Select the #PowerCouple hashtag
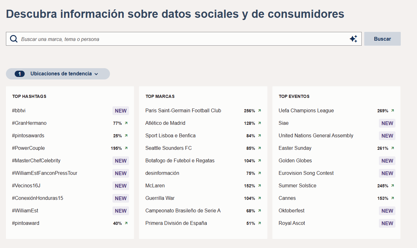Image resolution: width=417 pixels, height=248 pixels. coord(28,148)
